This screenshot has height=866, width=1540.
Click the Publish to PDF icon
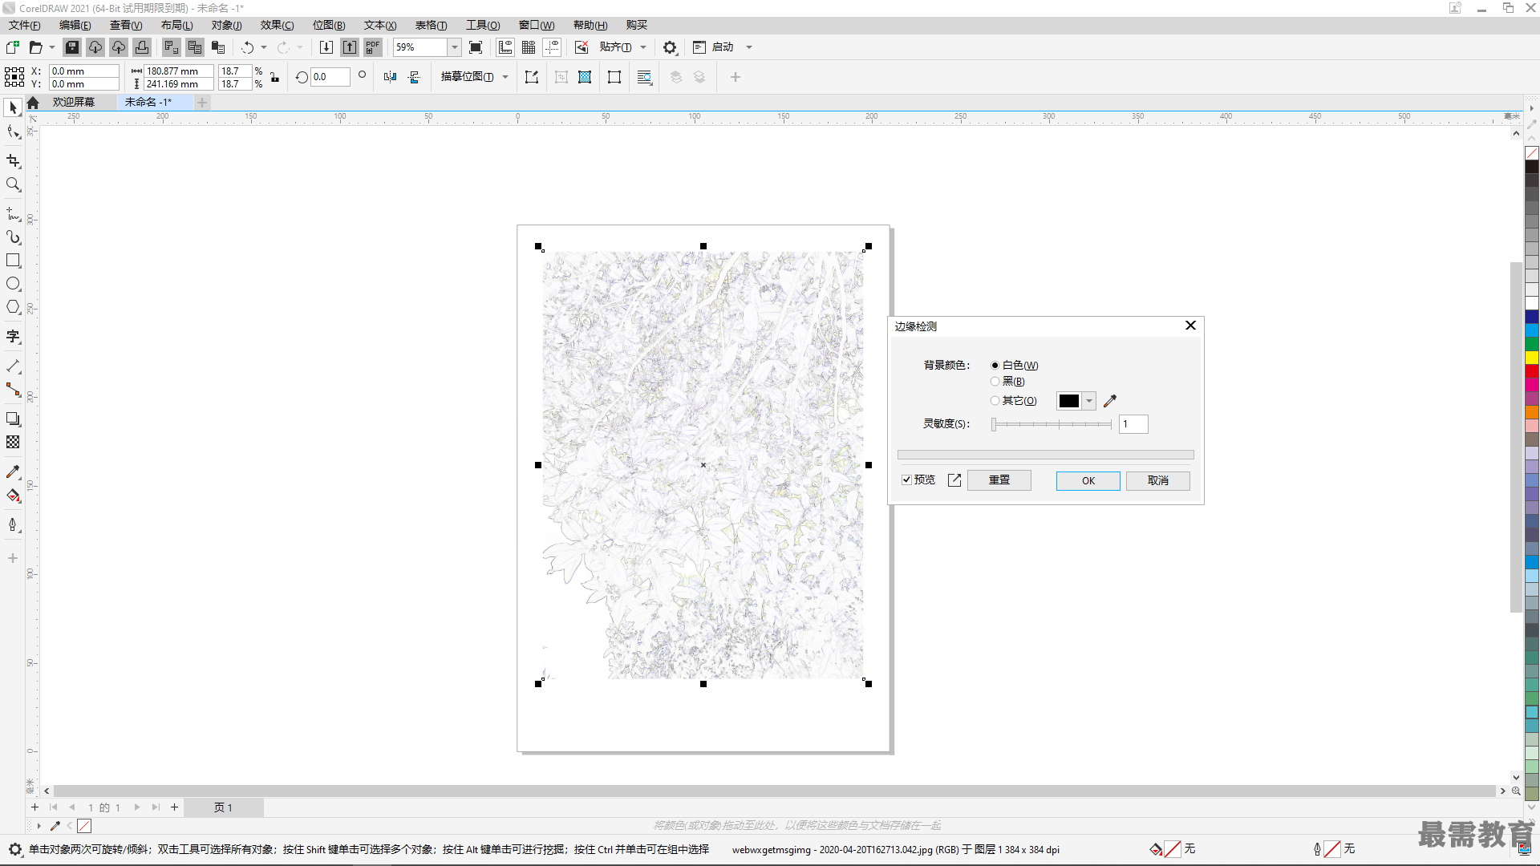point(373,47)
